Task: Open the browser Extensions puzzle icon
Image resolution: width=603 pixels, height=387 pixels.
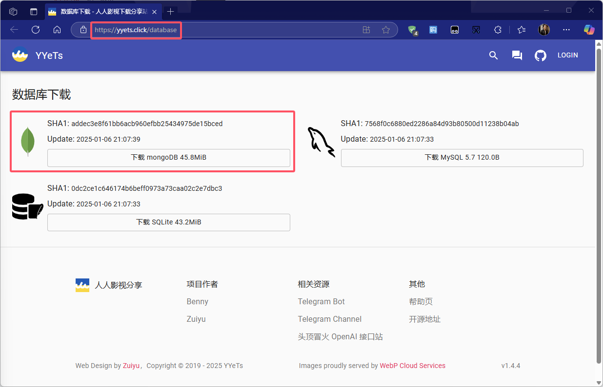Action: (x=498, y=30)
